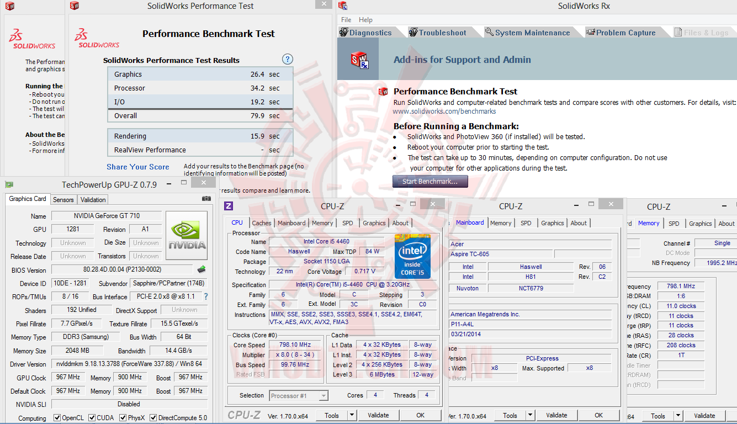
Task: Click the SW Rx logo in Add-ins header
Action: tap(359, 60)
